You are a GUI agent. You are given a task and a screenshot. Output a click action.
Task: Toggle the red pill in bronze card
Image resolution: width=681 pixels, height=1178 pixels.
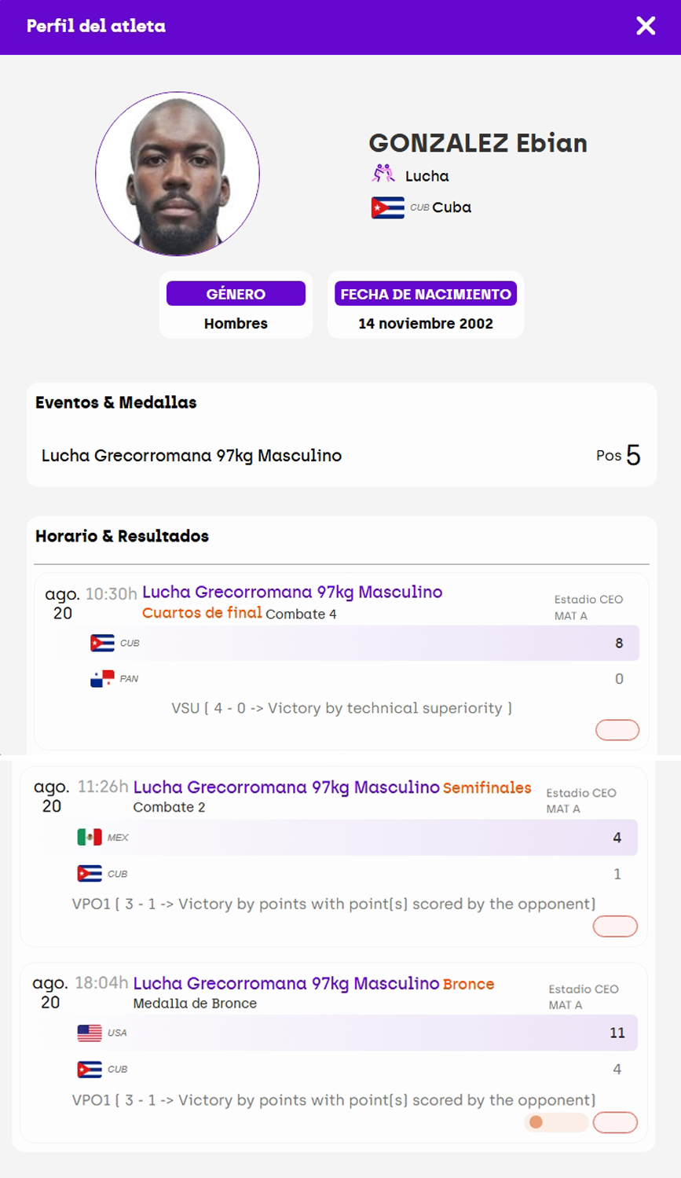615,1122
